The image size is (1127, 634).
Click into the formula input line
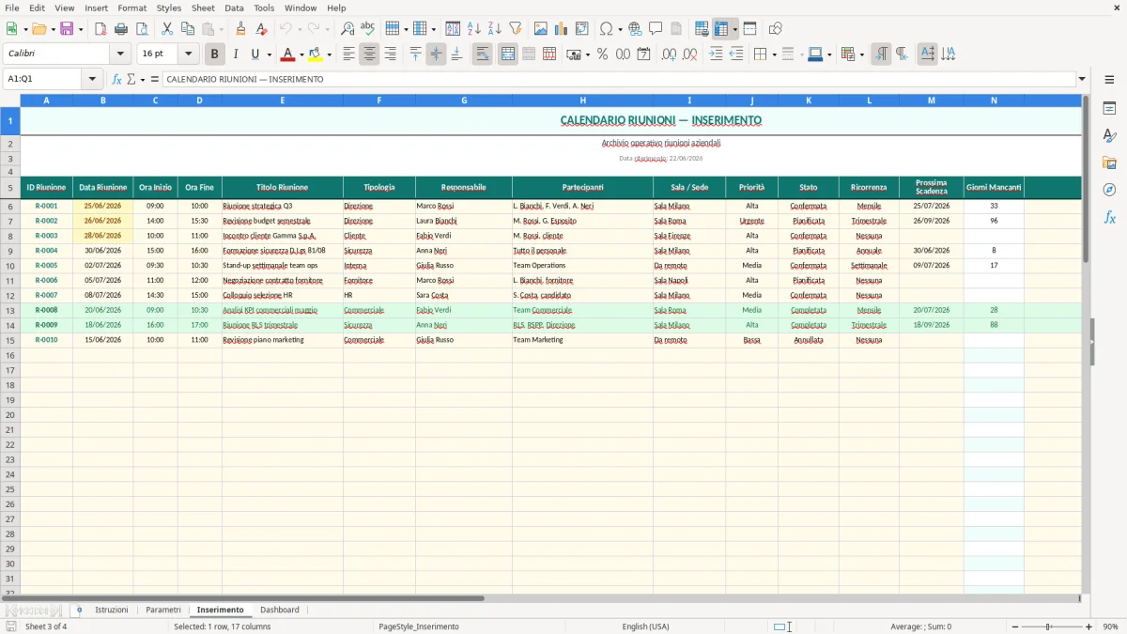point(619,79)
